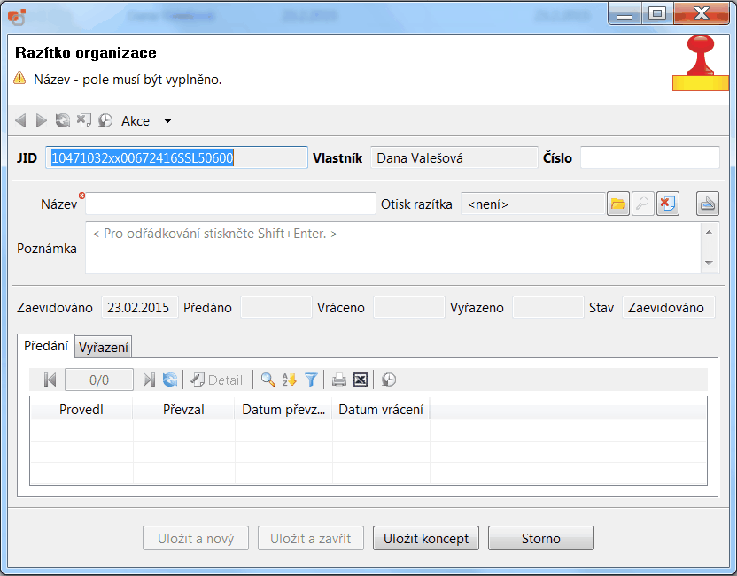The width and height of the screenshot is (737, 576).
Task: Sort by Datum vrácení column header
Action: 381,409
